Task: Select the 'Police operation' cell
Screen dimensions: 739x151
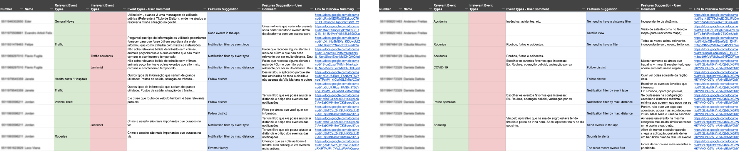Action: (x=451, y=99)
